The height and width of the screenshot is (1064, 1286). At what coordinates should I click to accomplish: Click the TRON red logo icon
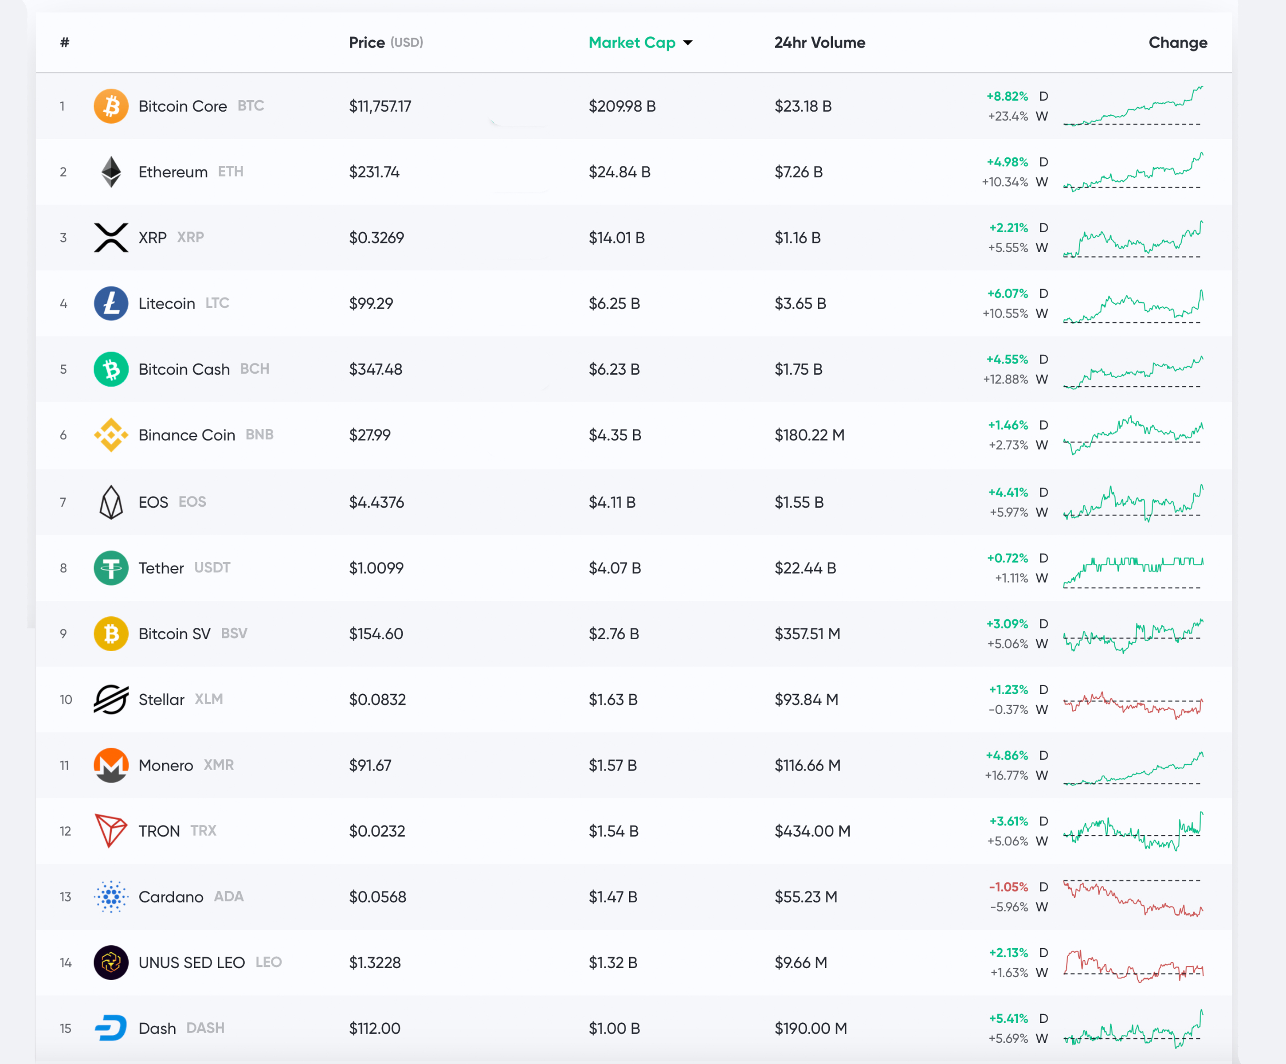(111, 831)
